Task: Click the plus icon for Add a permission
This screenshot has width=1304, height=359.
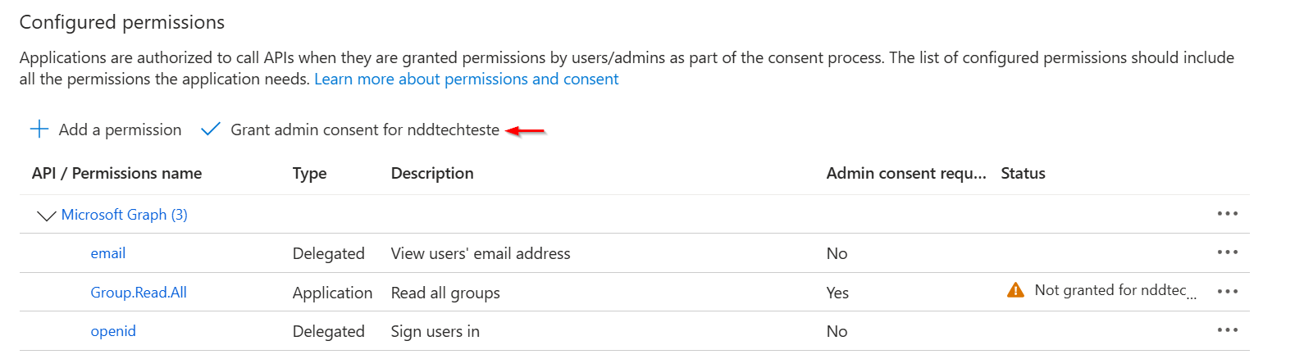Action: point(39,130)
